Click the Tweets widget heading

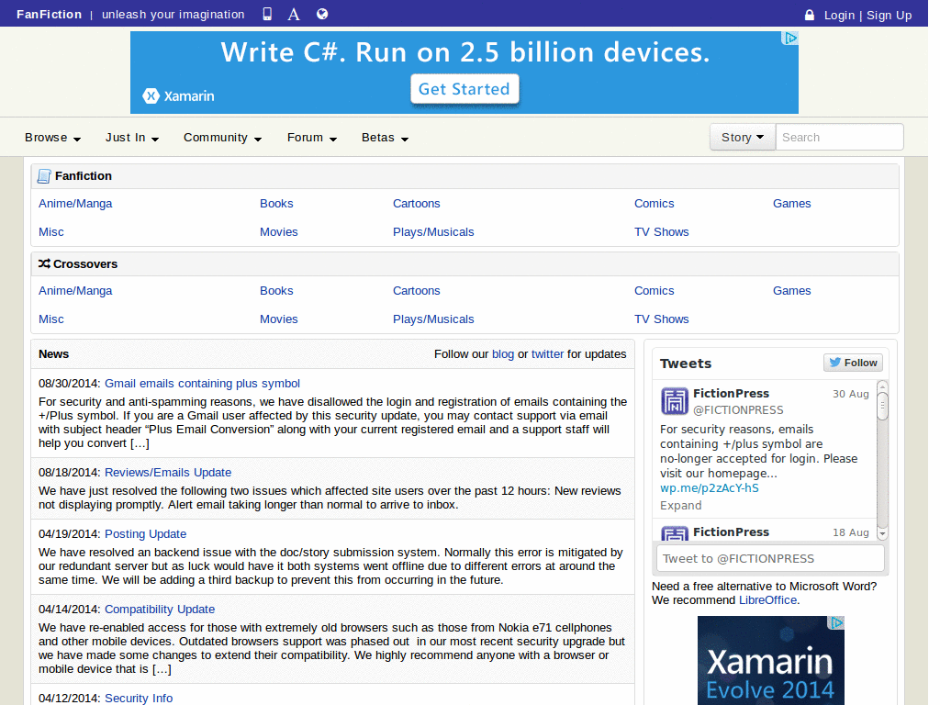[686, 364]
